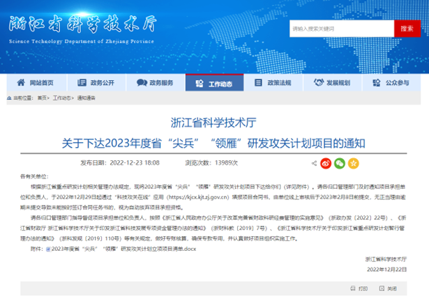Click the breadcrumb home icon
Image resolution: width=429 pixels, height=301 pixels.
(x=9, y=98)
